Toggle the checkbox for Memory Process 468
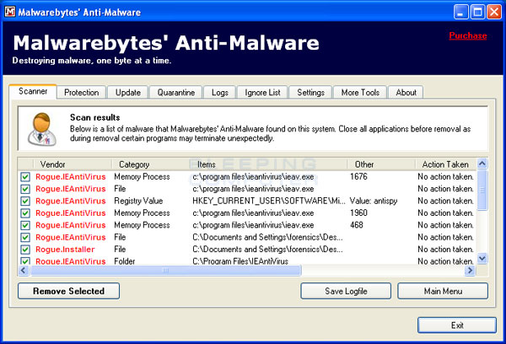This screenshot has width=506, height=344. tap(25, 225)
